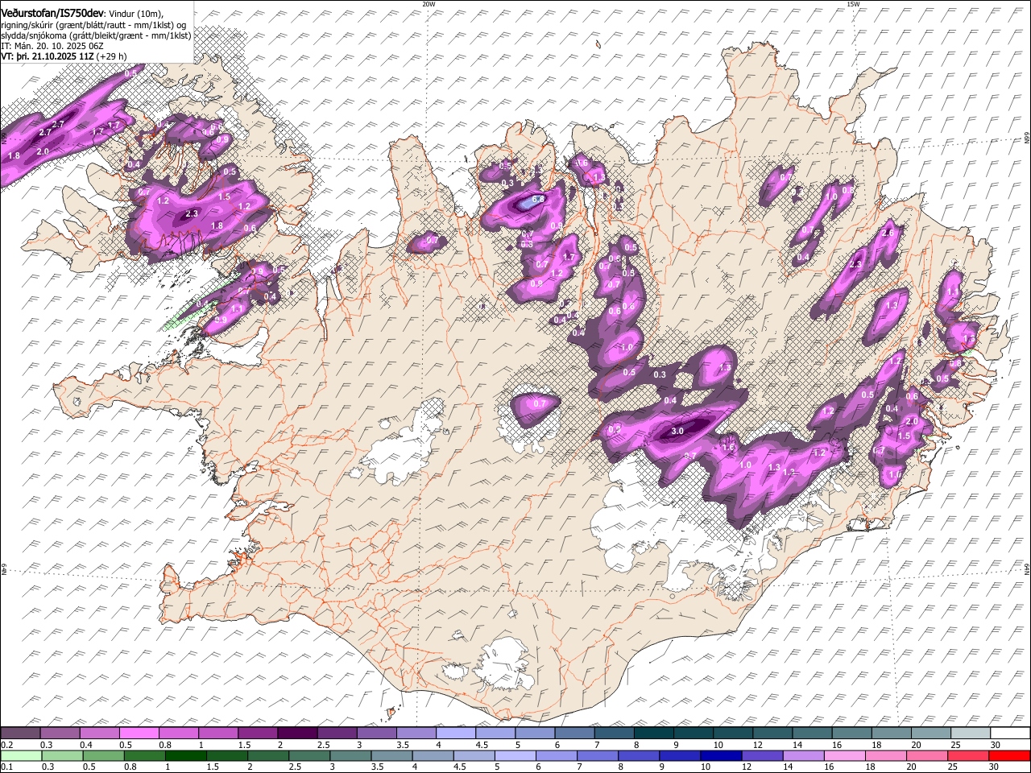This screenshot has height=773, width=1031.
Task: Click the 15W longitude label at top
Action: (853, 3)
